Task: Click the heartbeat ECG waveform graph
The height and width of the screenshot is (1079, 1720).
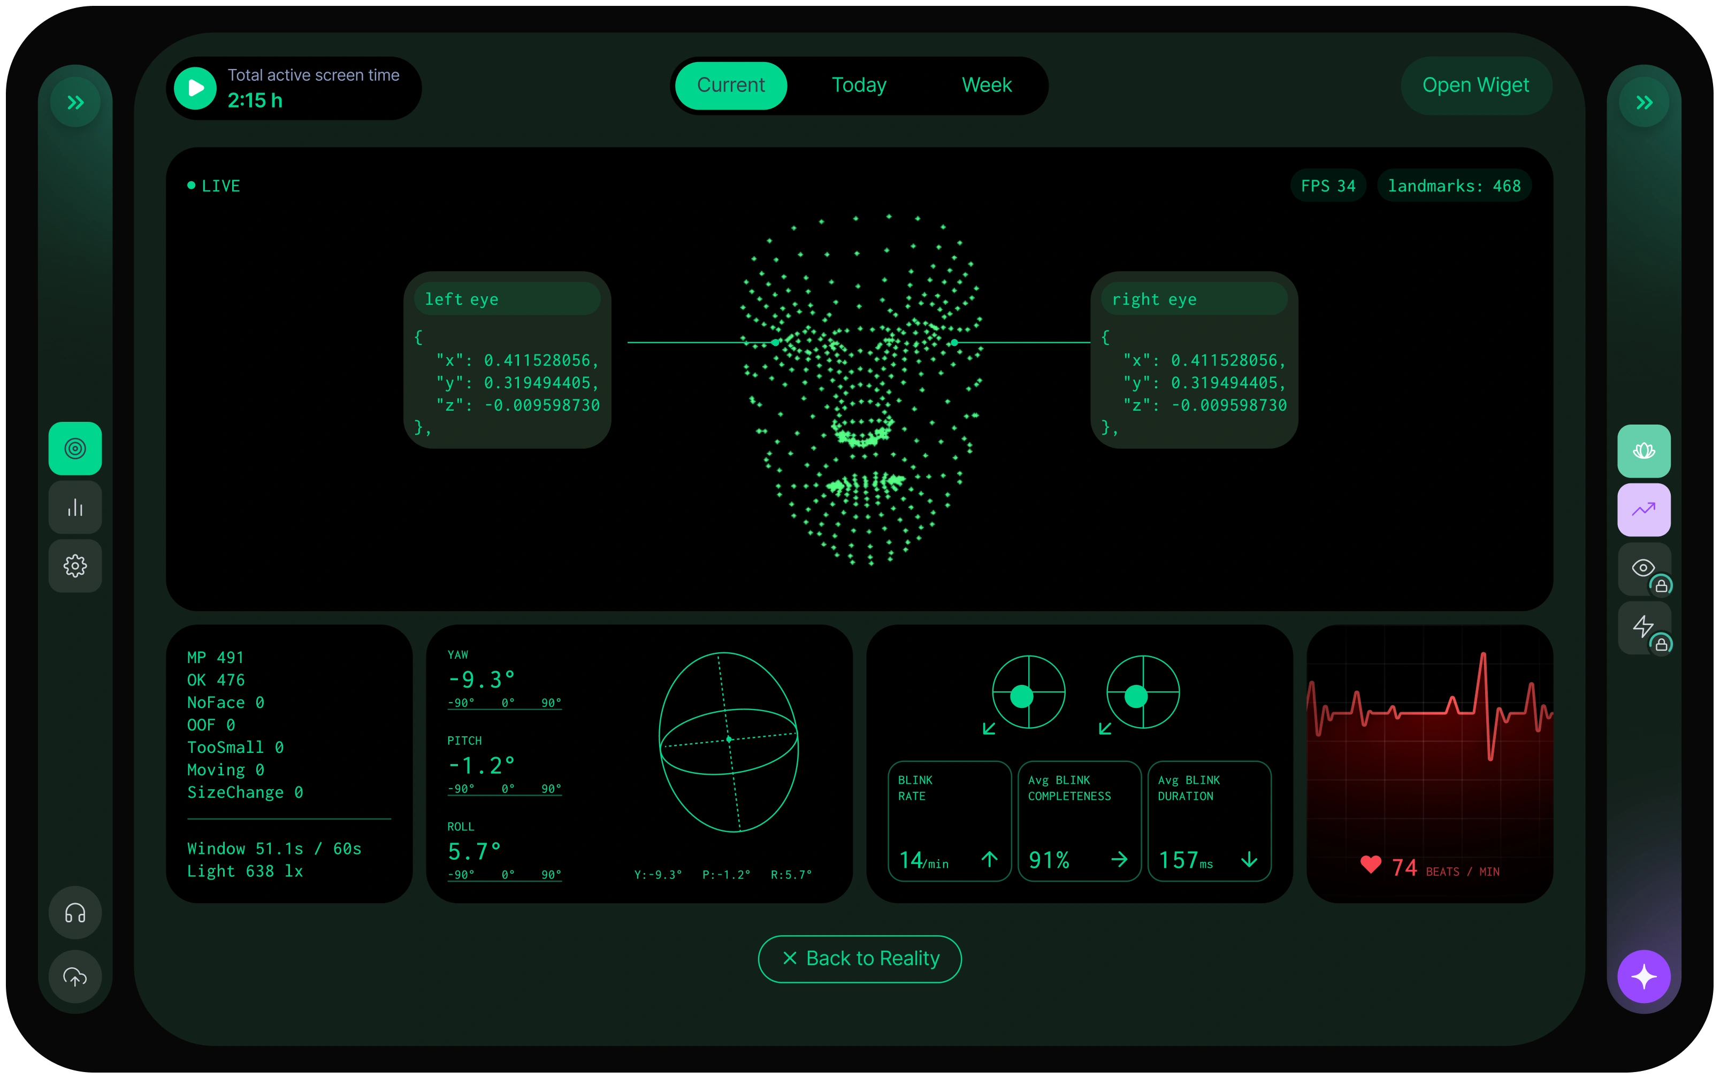Action: pyautogui.click(x=1429, y=706)
